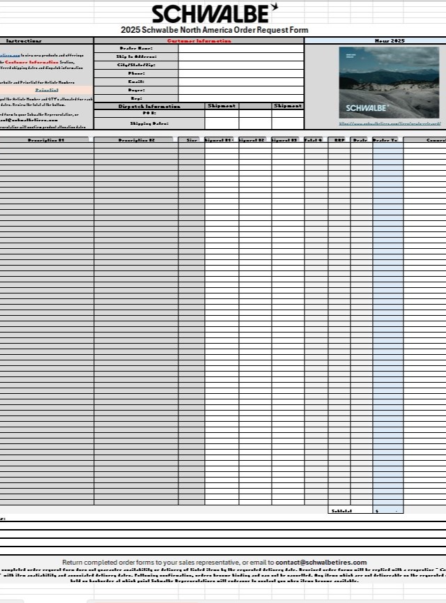446x603 pixels.
Task: Click the Description #1 column header
Action: coord(46,140)
